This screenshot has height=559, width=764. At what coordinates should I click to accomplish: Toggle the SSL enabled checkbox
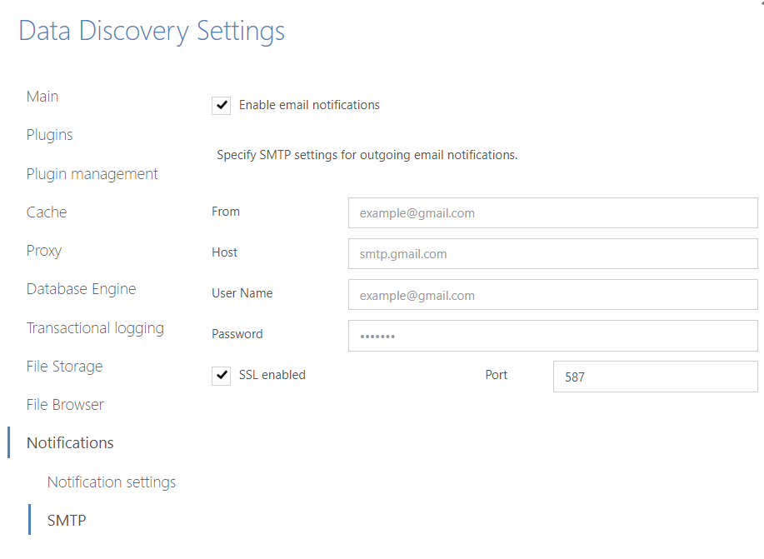222,375
